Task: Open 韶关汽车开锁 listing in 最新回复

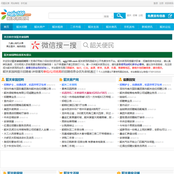Action: coord(137,142)
